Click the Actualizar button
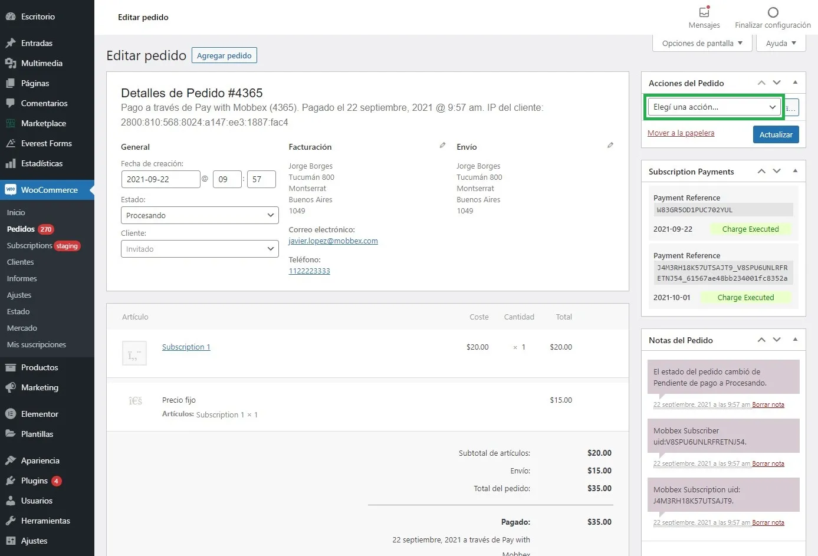The image size is (818, 556). [x=776, y=134]
